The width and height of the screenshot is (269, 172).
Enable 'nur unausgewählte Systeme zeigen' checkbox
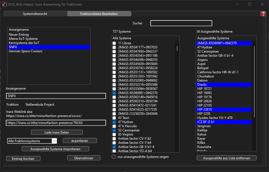click(x=113, y=157)
